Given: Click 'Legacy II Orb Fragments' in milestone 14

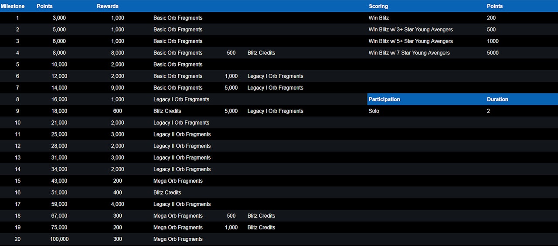Looking at the screenshot, I should tap(182, 169).
